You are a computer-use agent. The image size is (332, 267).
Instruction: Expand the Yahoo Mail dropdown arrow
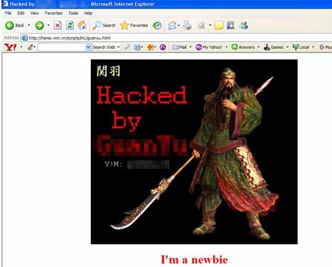(x=191, y=47)
